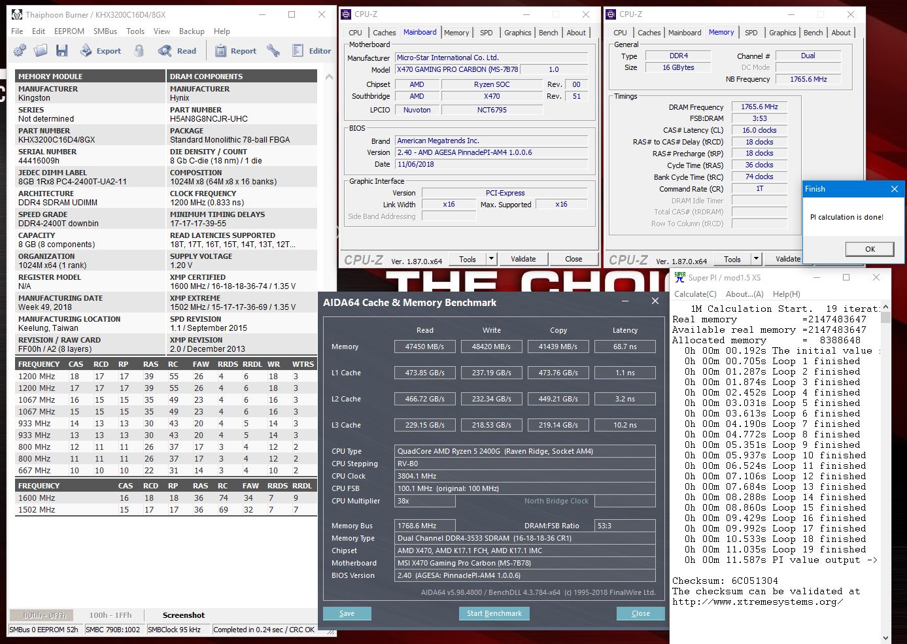Click Tools button in CPU-Z Memory window
This screenshot has width=907, height=644.
pos(732,259)
